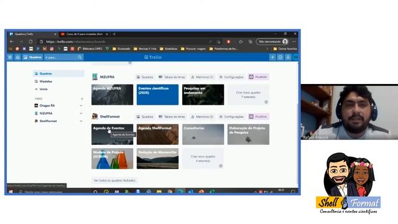This screenshot has width=398, height=224.
Task: Open the Outros favoritos folder
Action: (285, 49)
